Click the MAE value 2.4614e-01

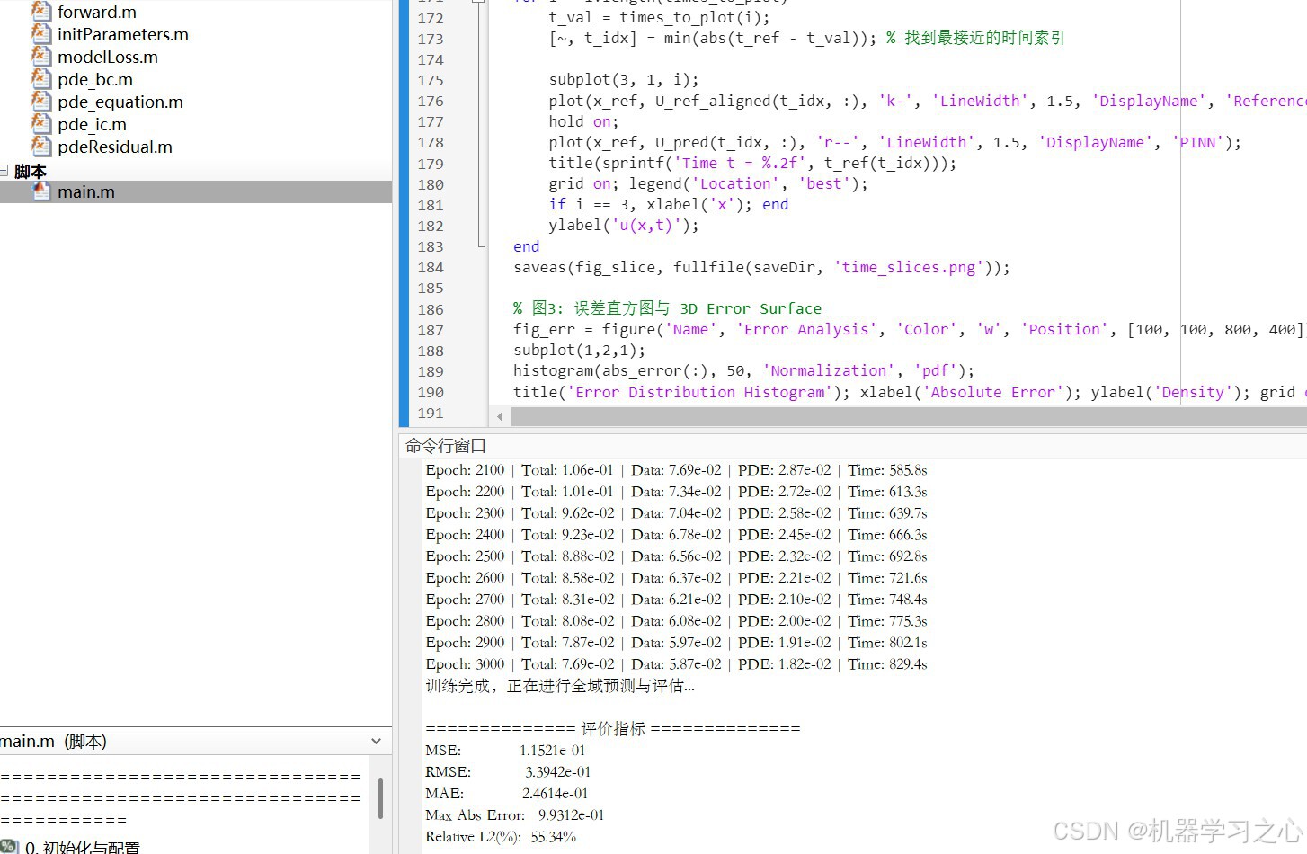pyautogui.click(x=555, y=794)
